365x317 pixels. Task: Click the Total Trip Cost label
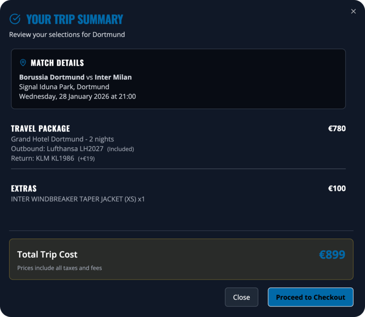47,255
